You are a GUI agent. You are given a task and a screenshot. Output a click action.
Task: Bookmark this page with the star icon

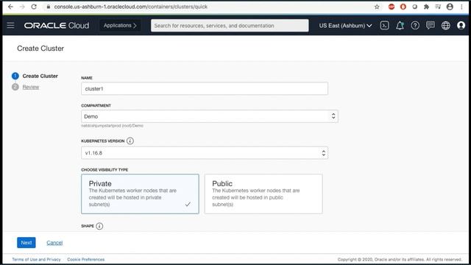(377, 7)
